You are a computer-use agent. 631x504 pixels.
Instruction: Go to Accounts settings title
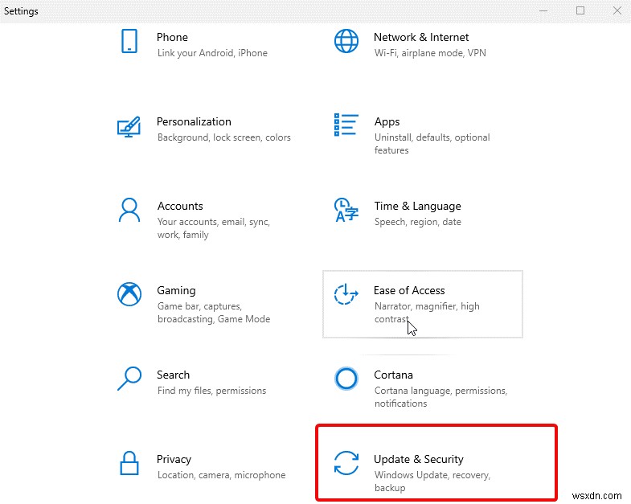click(180, 206)
